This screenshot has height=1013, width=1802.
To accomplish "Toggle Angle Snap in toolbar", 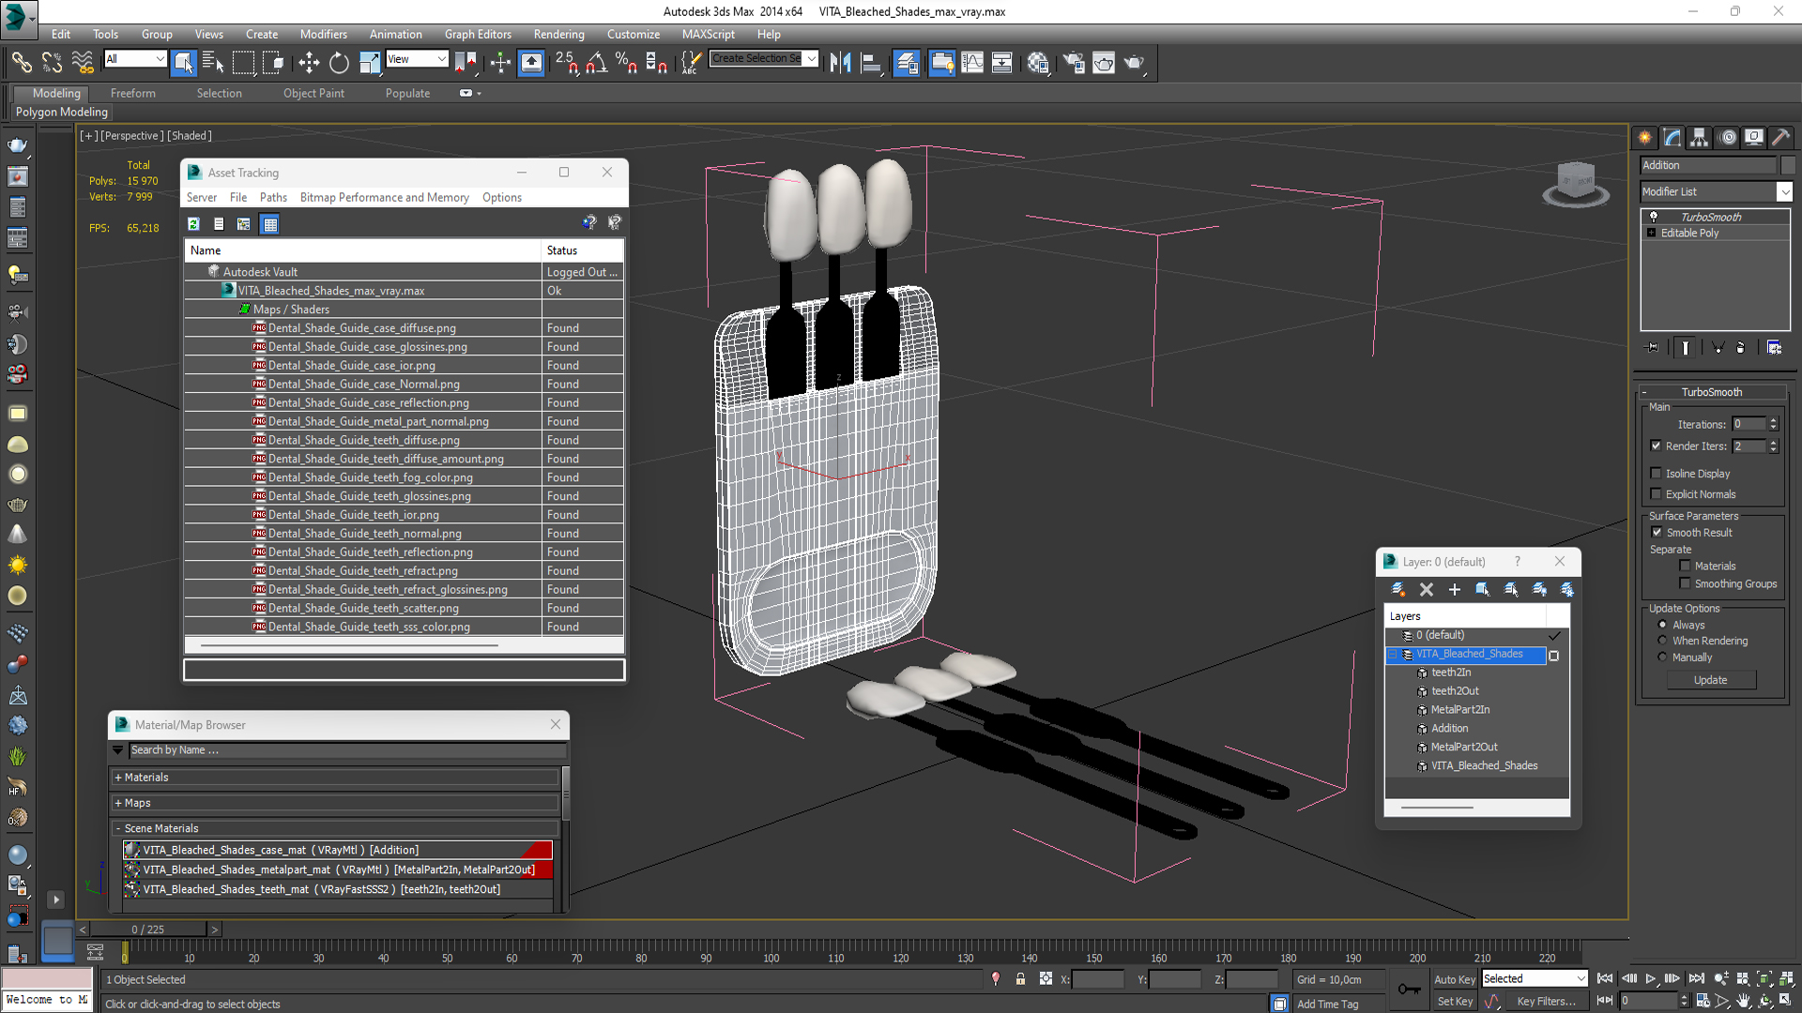I will [x=596, y=63].
